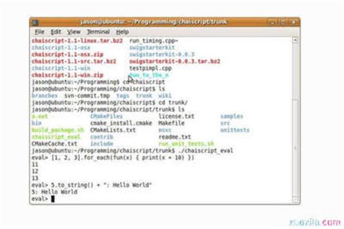Image resolution: width=344 pixels, height=229 pixels.
Task: Click chaiscript_eval executable in listing
Action: (56, 137)
